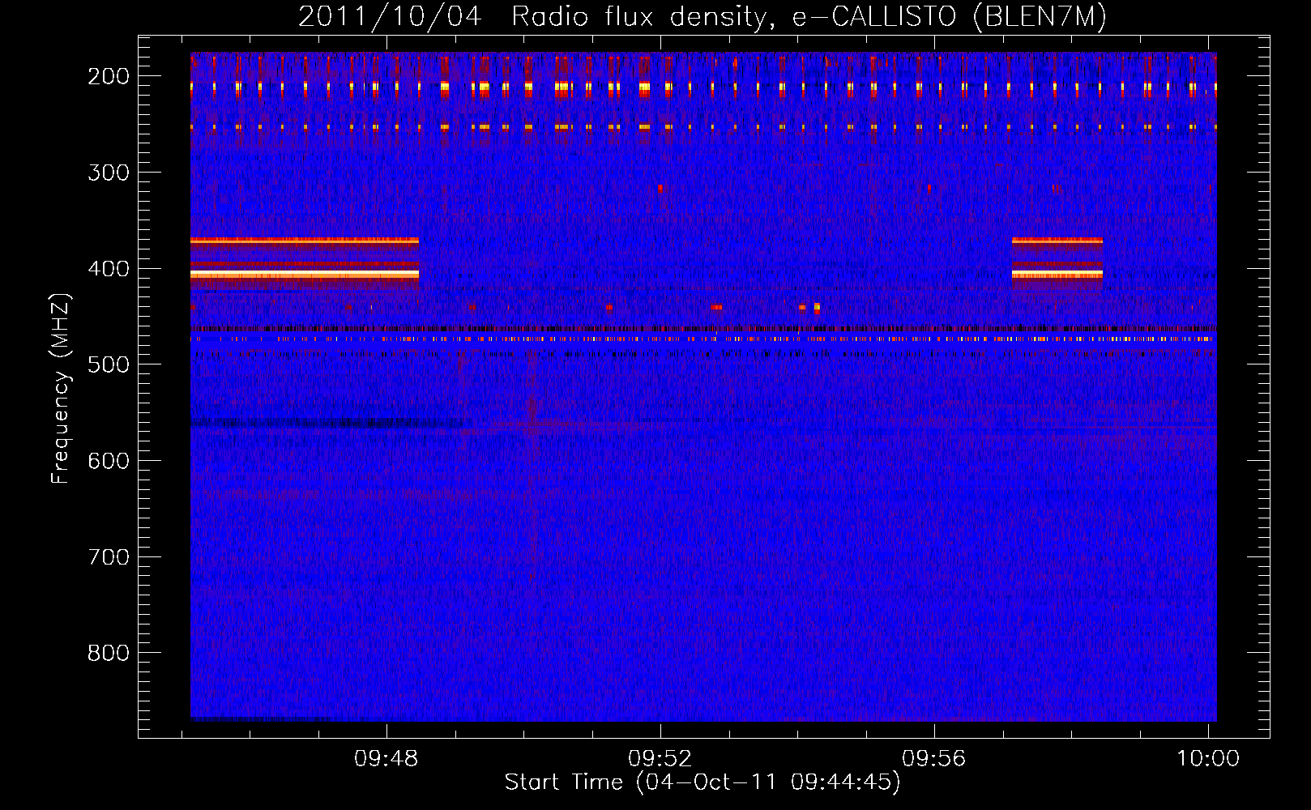Click the plot title 'Radio flux density, e-CALLISTO (BLEN7M)'

point(809,16)
